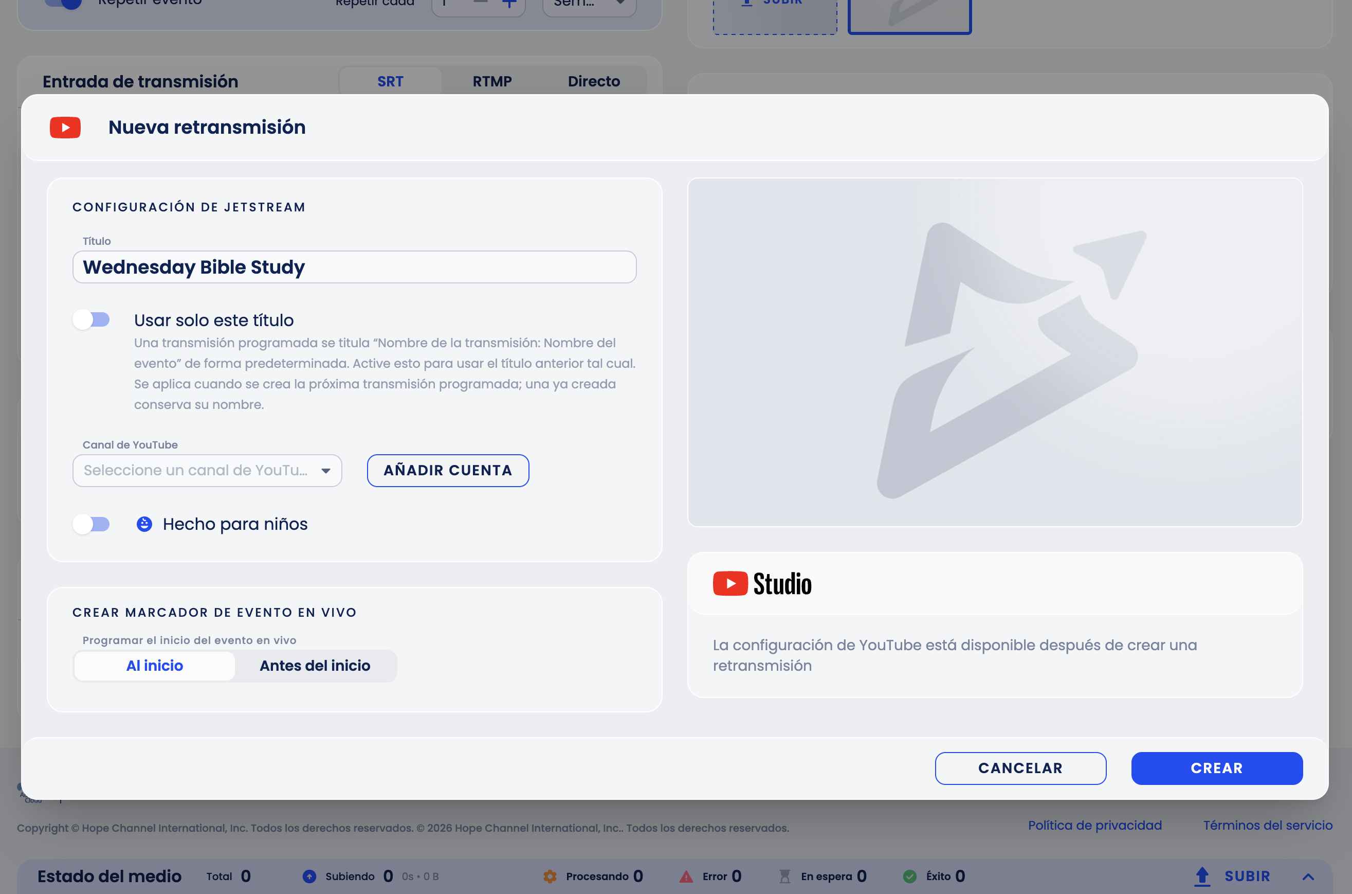Switch to RTMP tab in background
This screenshot has width=1352, height=894.
click(x=492, y=82)
